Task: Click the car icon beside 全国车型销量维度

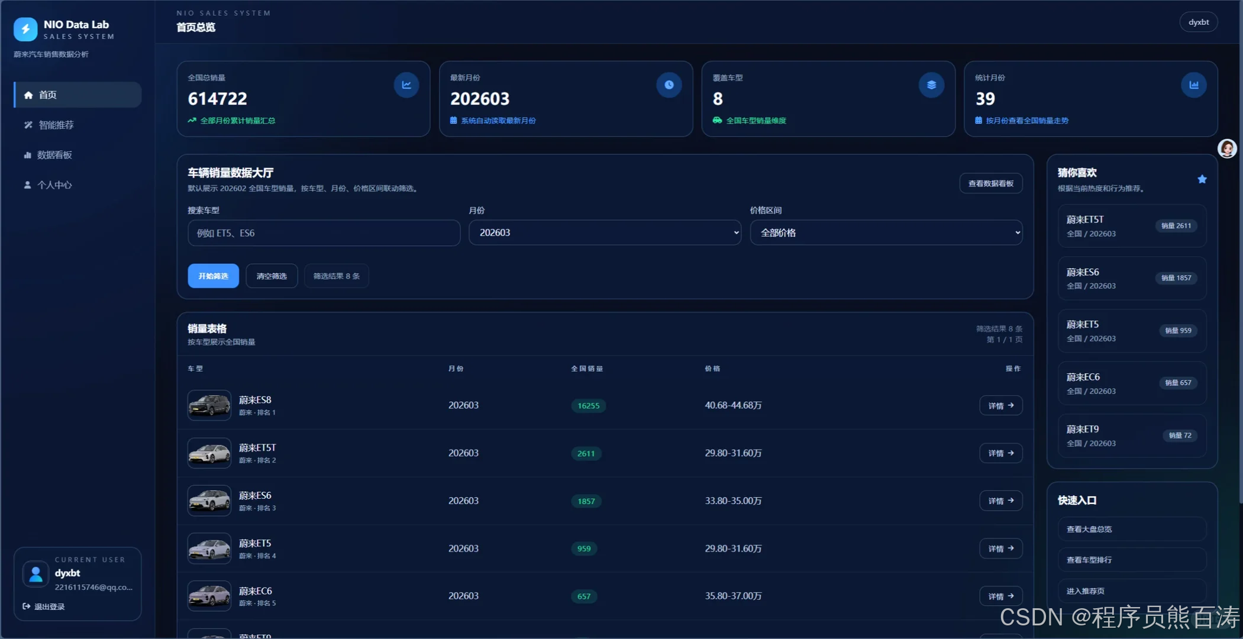Action: click(717, 120)
